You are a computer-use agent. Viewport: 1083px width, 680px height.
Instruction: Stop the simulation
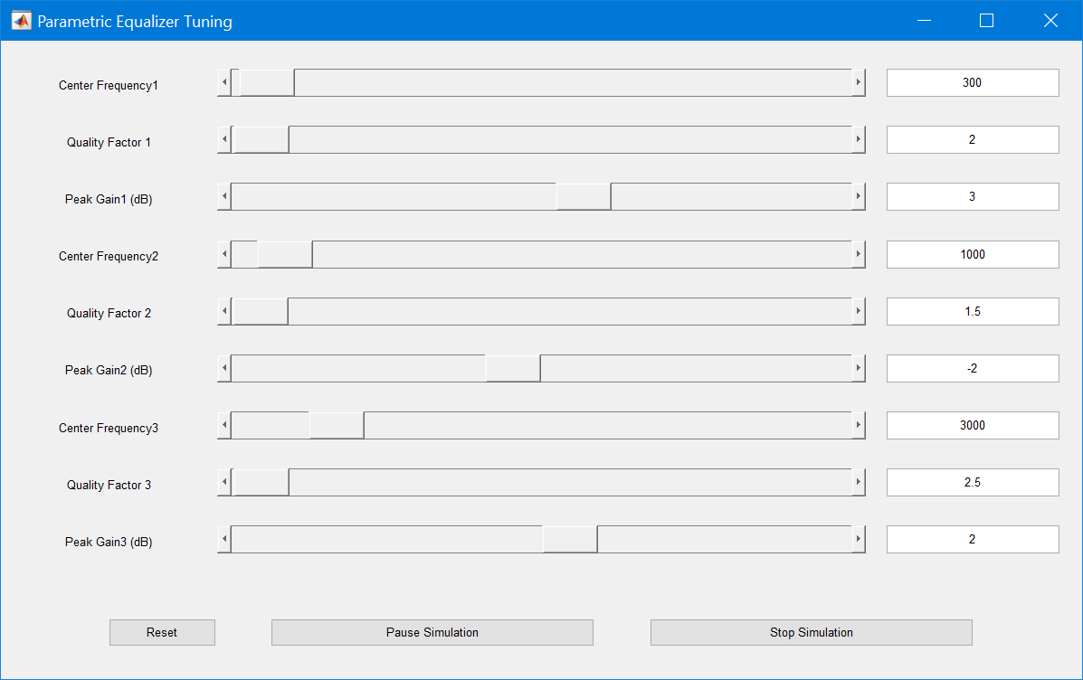coord(811,632)
